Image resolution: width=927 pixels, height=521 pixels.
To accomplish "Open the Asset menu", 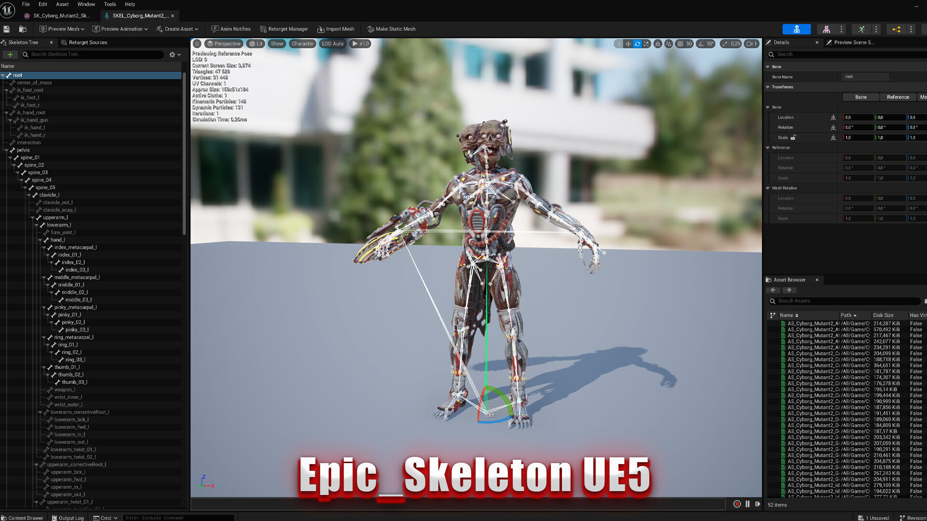I will pos(62,4).
